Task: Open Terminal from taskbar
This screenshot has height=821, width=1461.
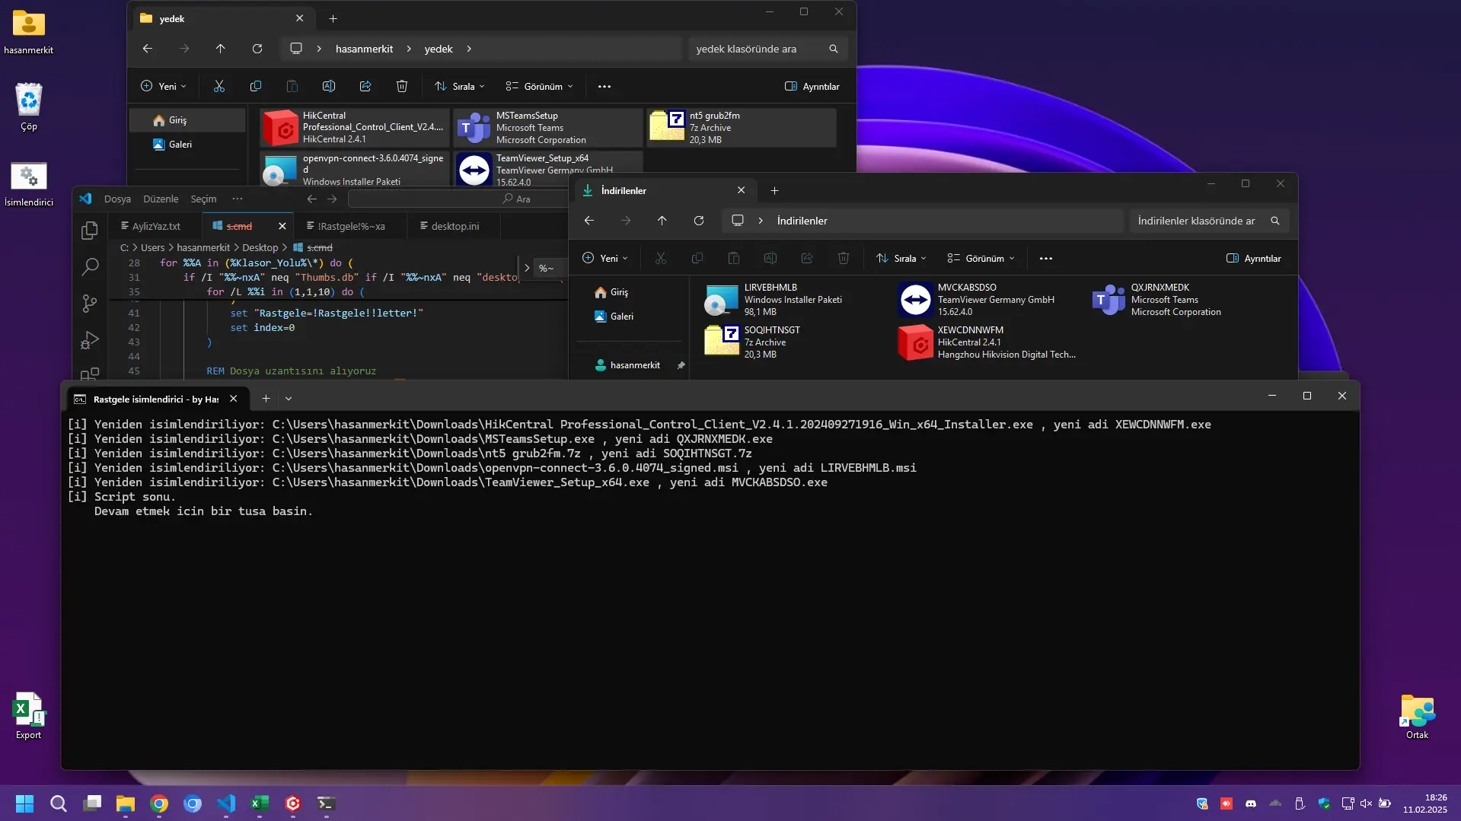Action: point(327,803)
